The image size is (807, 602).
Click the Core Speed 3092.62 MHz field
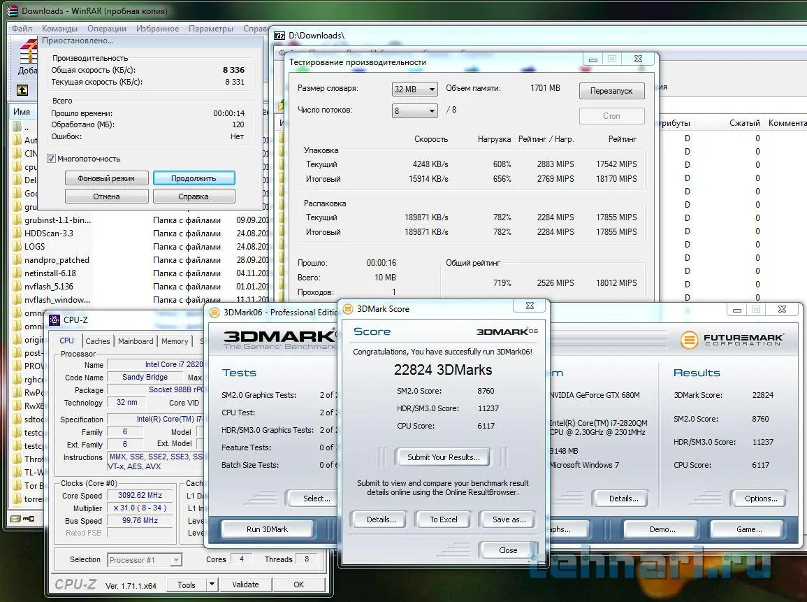[x=140, y=496]
